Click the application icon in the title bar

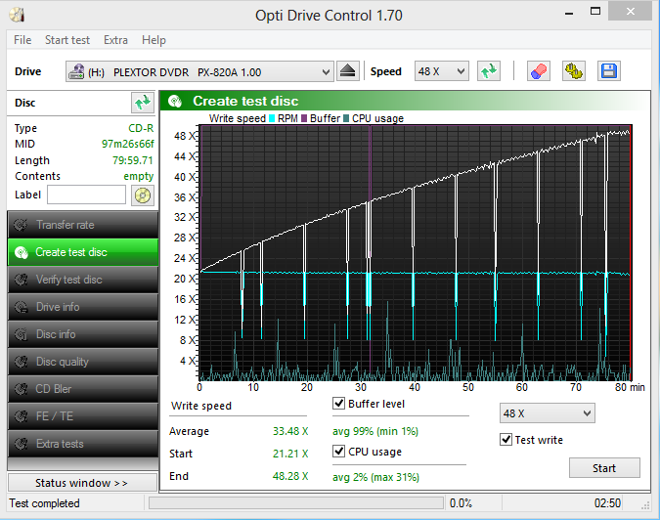[x=18, y=15]
